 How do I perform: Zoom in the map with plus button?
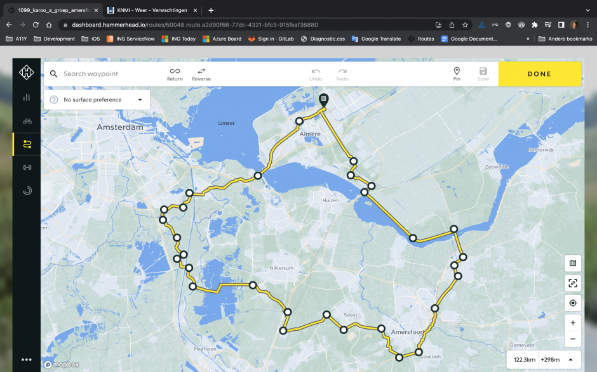573,323
